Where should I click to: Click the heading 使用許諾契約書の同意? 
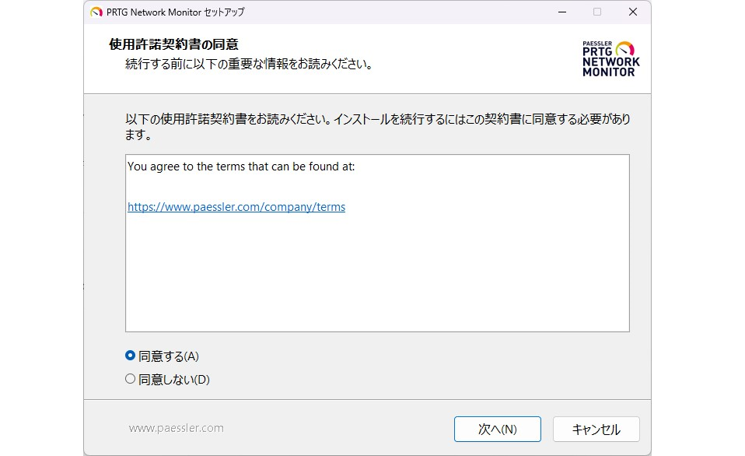pyautogui.click(x=173, y=44)
